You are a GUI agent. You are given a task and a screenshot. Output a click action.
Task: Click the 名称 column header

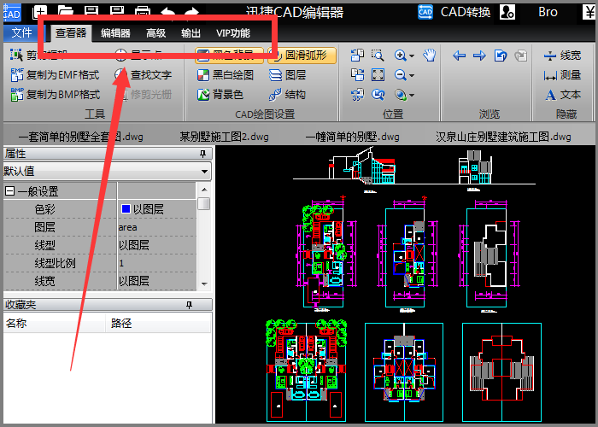click(x=54, y=324)
